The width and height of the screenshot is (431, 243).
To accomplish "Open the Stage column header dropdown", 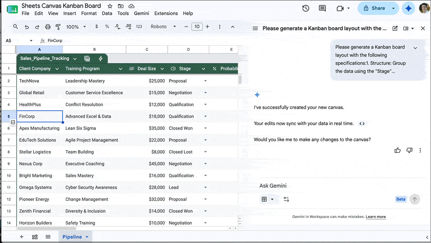I will point(203,69).
